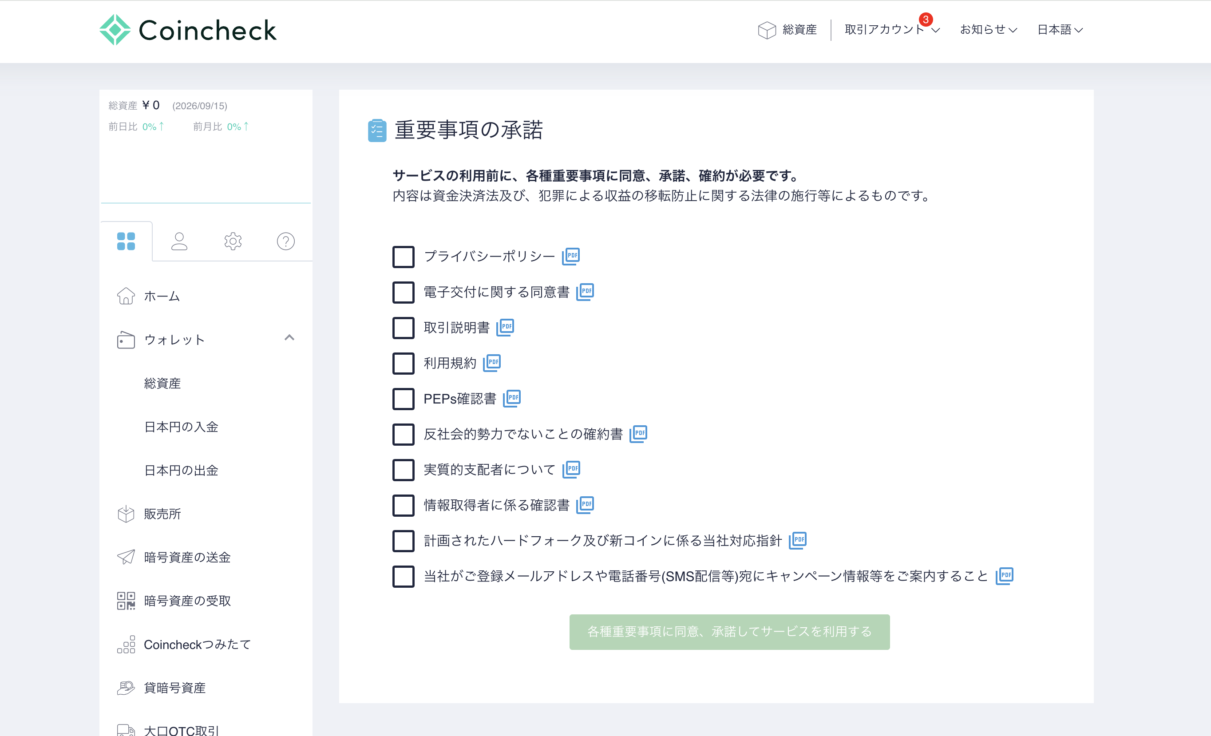Open 日本円の出金 in sidebar
Image resolution: width=1211 pixels, height=736 pixels.
[x=181, y=471]
